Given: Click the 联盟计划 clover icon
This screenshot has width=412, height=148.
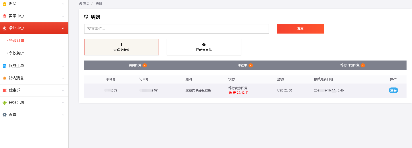Looking at the screenshot, I should (4, 103).
